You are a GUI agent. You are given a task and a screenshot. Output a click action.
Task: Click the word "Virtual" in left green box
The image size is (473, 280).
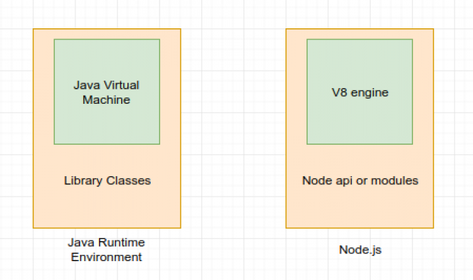pos(122,85)
